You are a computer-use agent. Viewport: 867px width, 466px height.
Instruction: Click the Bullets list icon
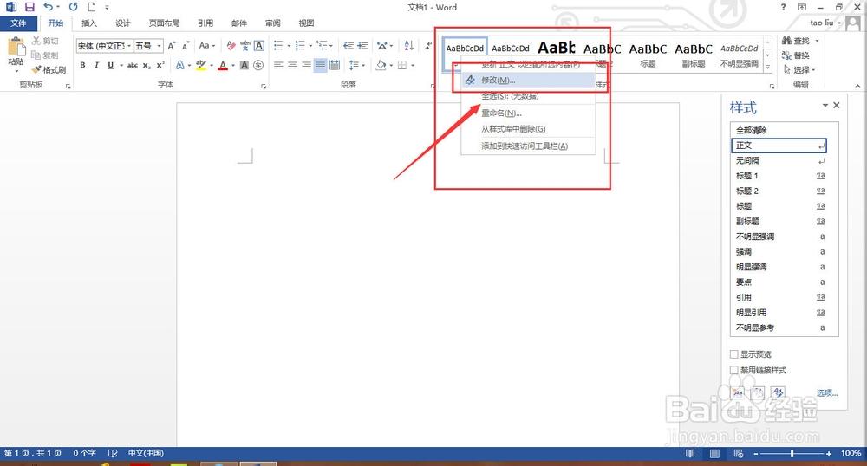click(278, 46)
